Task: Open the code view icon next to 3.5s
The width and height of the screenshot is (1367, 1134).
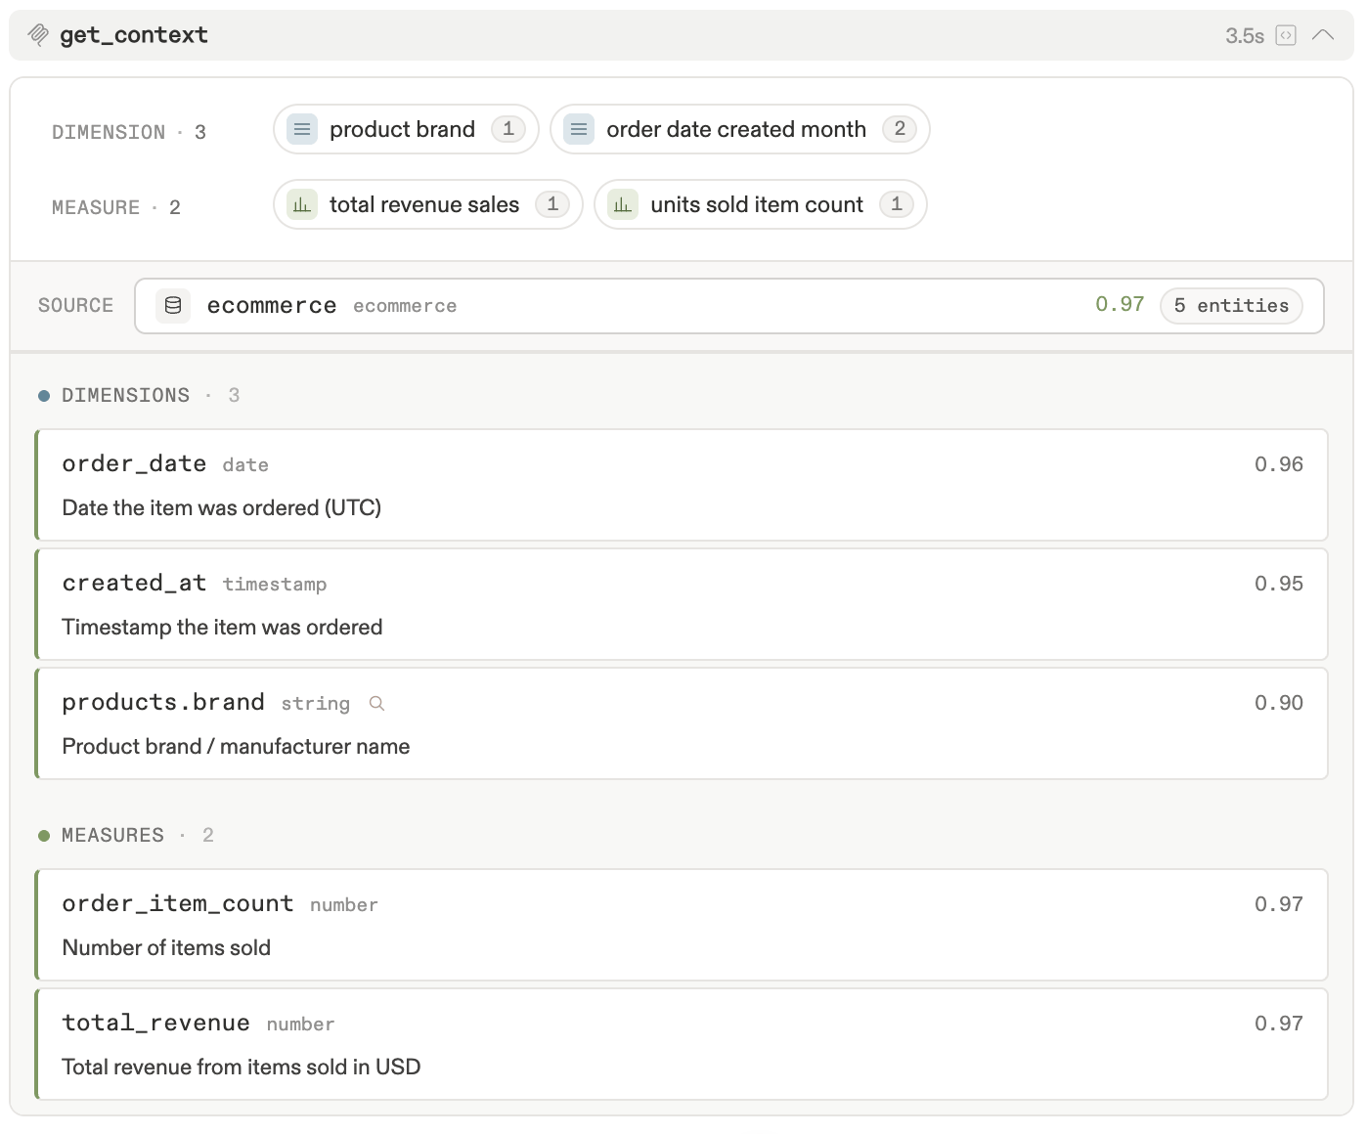Action: [1286, 35]
